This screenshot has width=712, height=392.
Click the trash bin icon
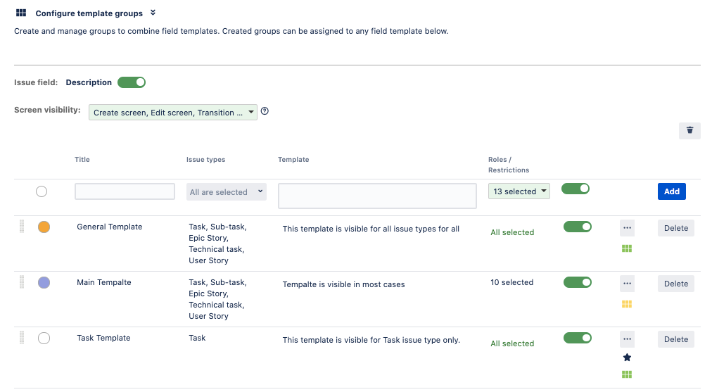tap(689, 130)
